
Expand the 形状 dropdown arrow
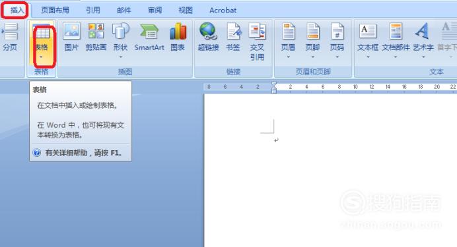pos(120,57)
